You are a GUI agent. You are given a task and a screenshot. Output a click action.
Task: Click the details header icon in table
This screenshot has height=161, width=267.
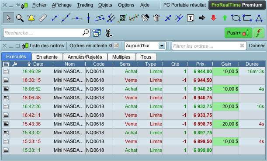(6, 64)
